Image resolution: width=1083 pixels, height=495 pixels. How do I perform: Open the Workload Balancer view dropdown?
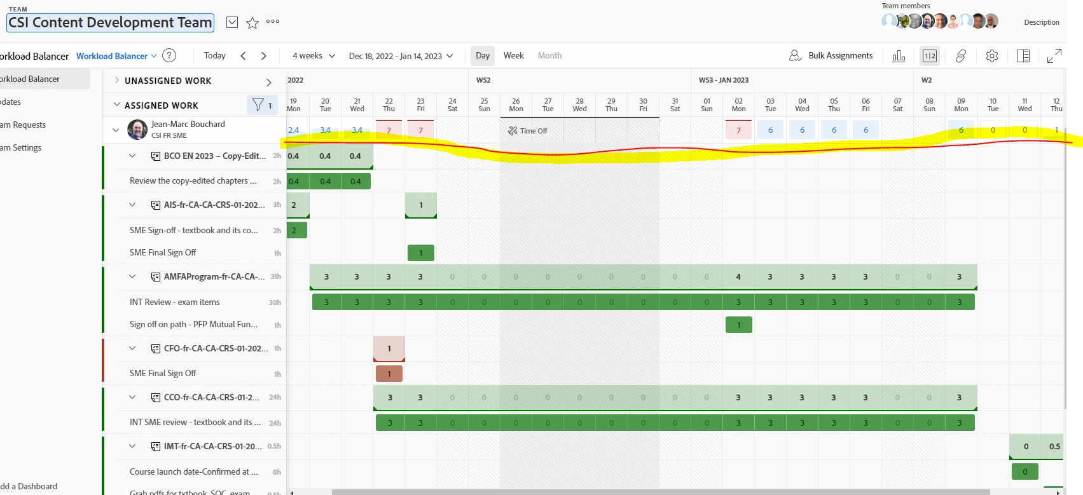pos(116,56)
